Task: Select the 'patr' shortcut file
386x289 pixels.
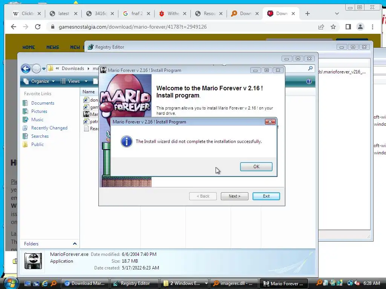Action: tap(90, 122)
